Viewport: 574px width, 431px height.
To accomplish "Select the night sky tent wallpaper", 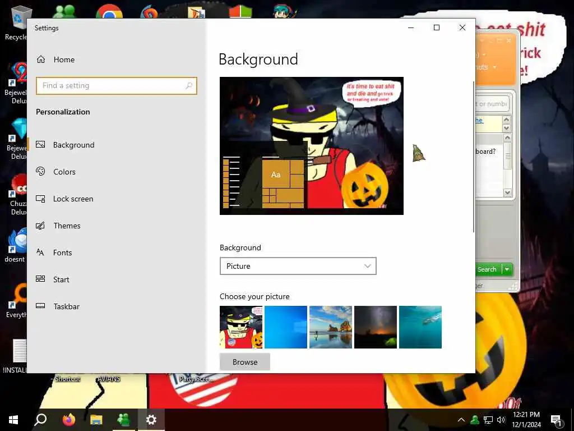I will [x=375, y=327].
